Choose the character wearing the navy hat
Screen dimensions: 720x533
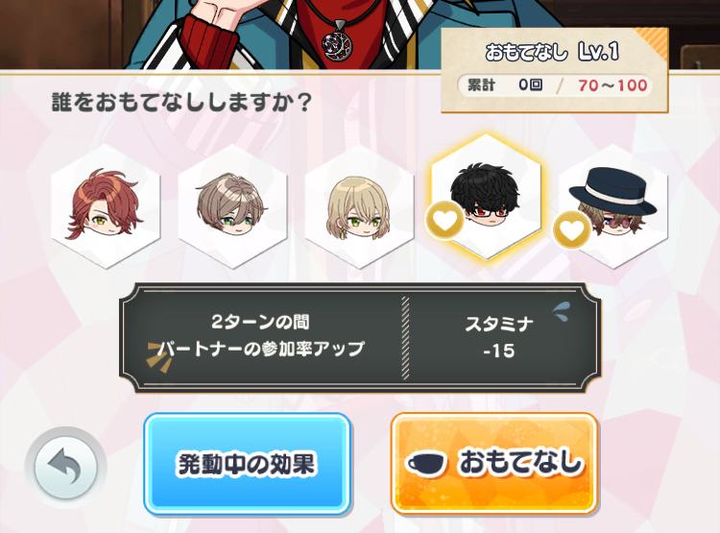pos(613,206)
